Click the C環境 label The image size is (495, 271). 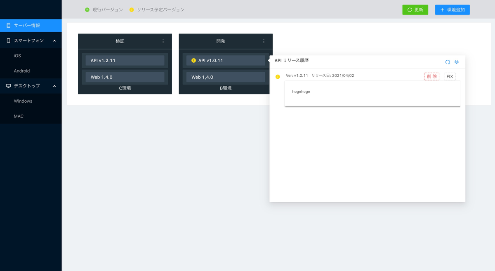click(125, 88)
